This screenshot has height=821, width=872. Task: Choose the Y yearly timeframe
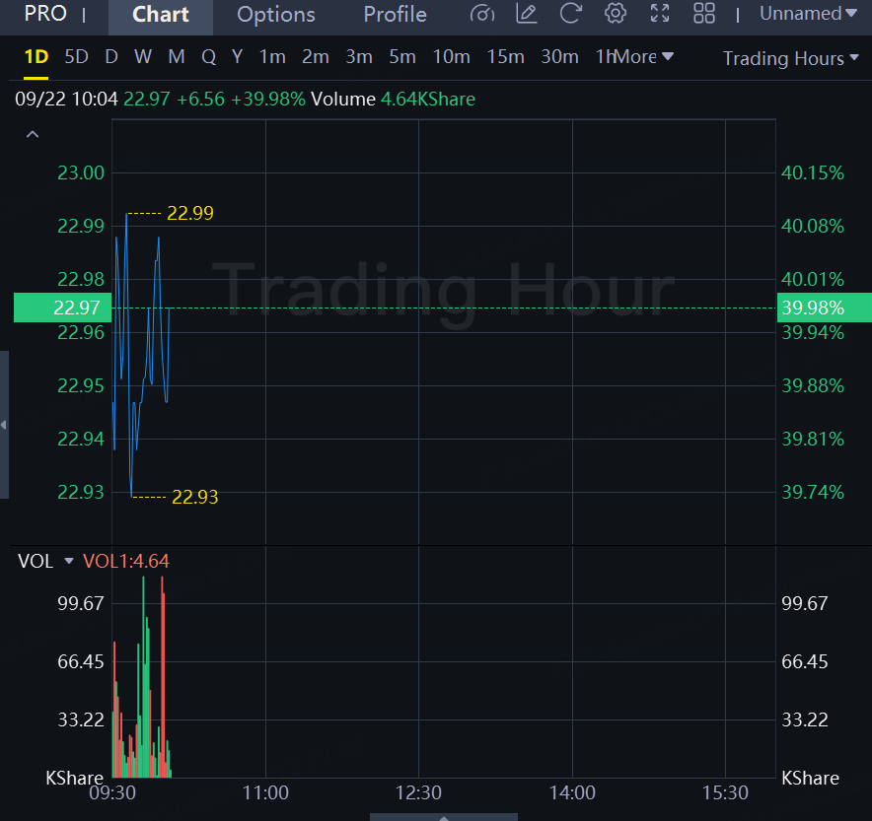(x=238, y=56)
